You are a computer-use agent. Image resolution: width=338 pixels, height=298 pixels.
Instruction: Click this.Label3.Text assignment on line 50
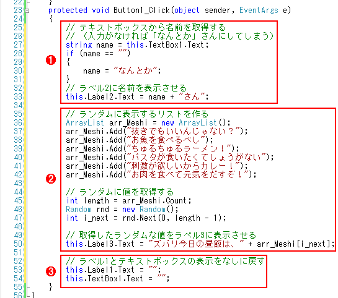100,244
